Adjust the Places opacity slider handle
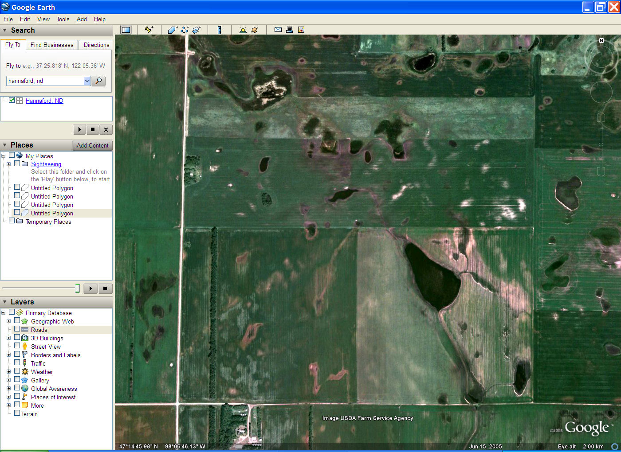The height and width of the screenshot is (452, 621). pos(77,288)
